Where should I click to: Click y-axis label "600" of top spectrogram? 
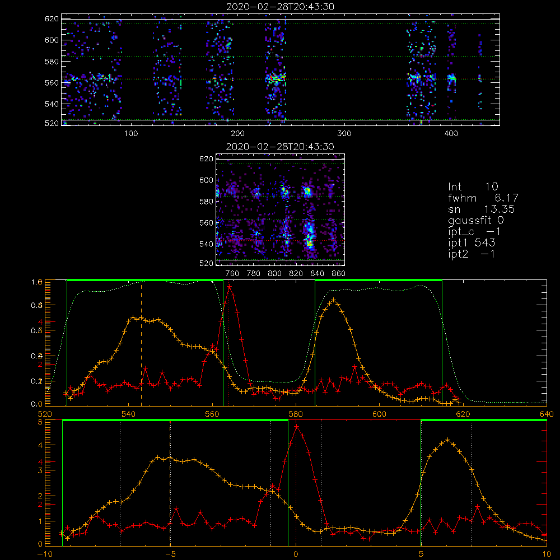click(x=52, y=40)
